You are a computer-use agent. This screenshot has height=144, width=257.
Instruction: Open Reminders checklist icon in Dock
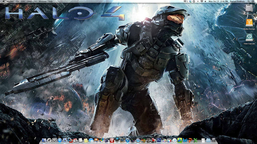click(81, 140)
